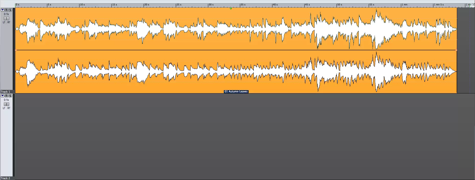Viewport: 475px width, 180px height.
Task: Select the Track 1 name label
Action: coord(5,92)
